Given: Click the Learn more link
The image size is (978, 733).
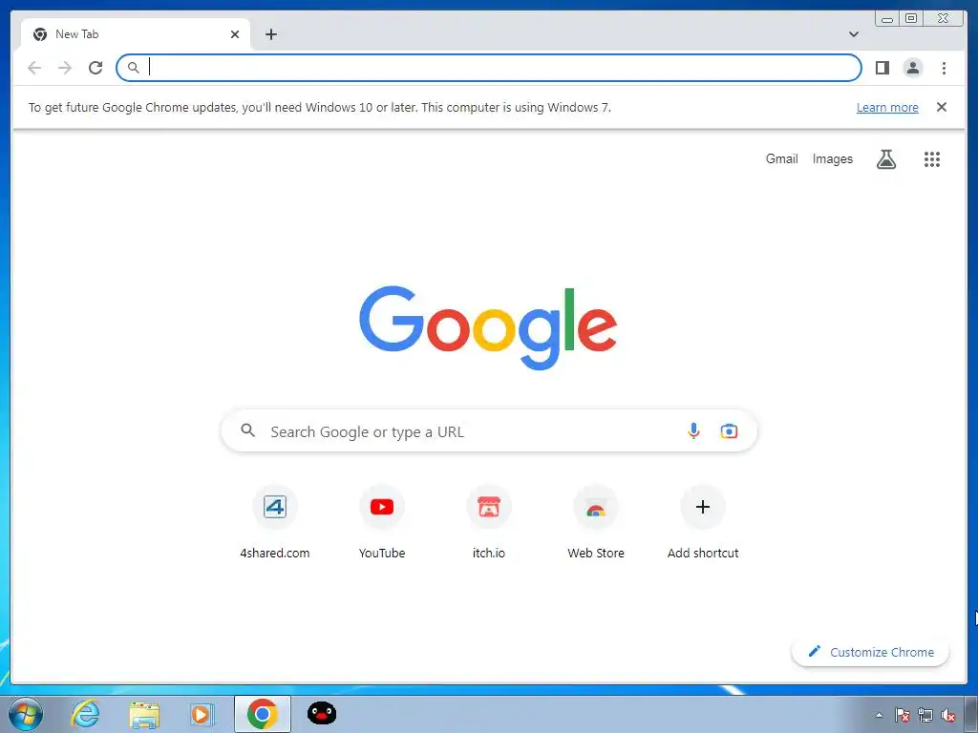Looking at the screenshot, I should 887,107.
